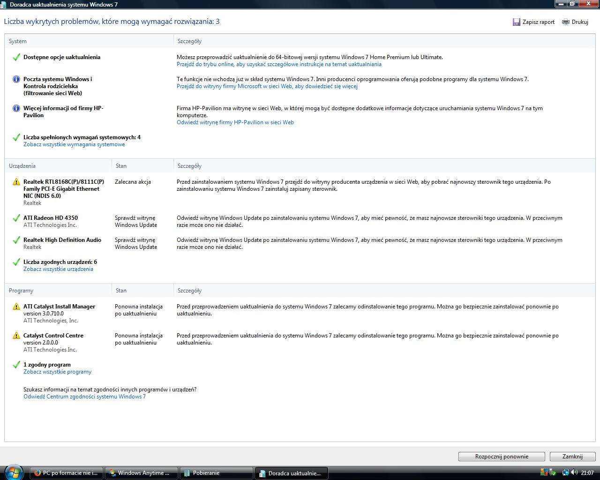
Task: Open link Przejdź do witryny firmy Microsoft
Action: point(267,86)
